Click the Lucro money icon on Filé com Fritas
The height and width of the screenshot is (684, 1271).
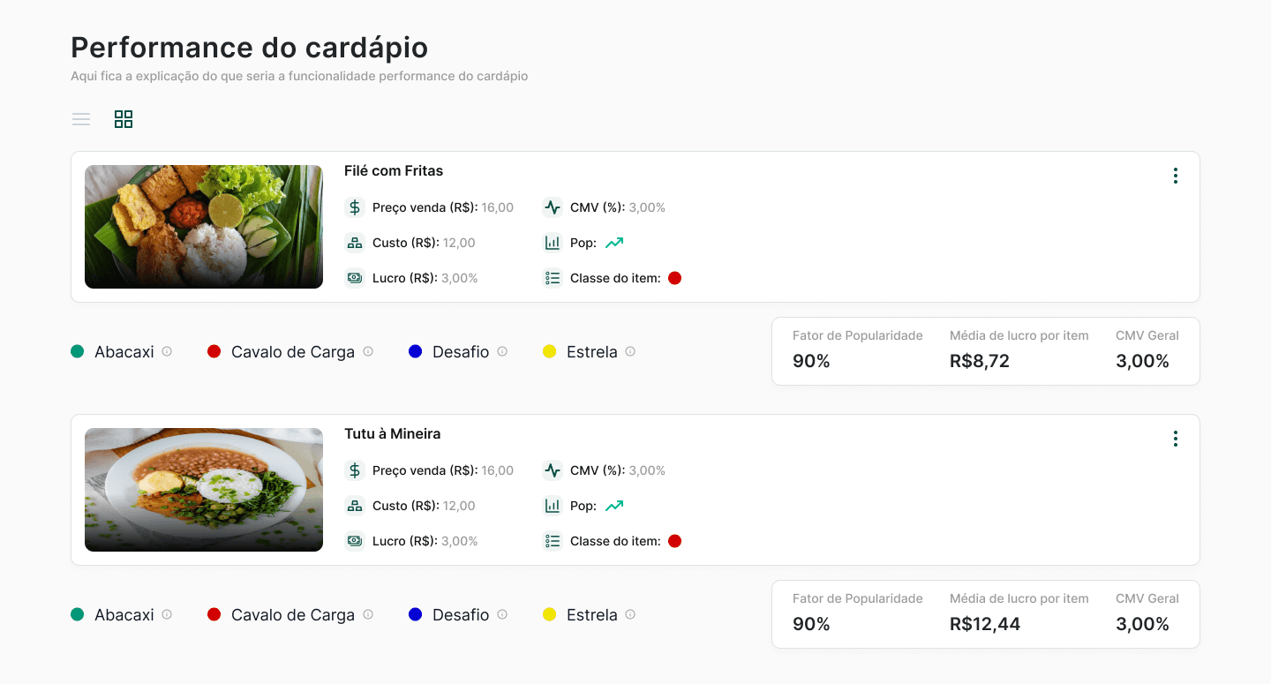click(x=355, y=278)
